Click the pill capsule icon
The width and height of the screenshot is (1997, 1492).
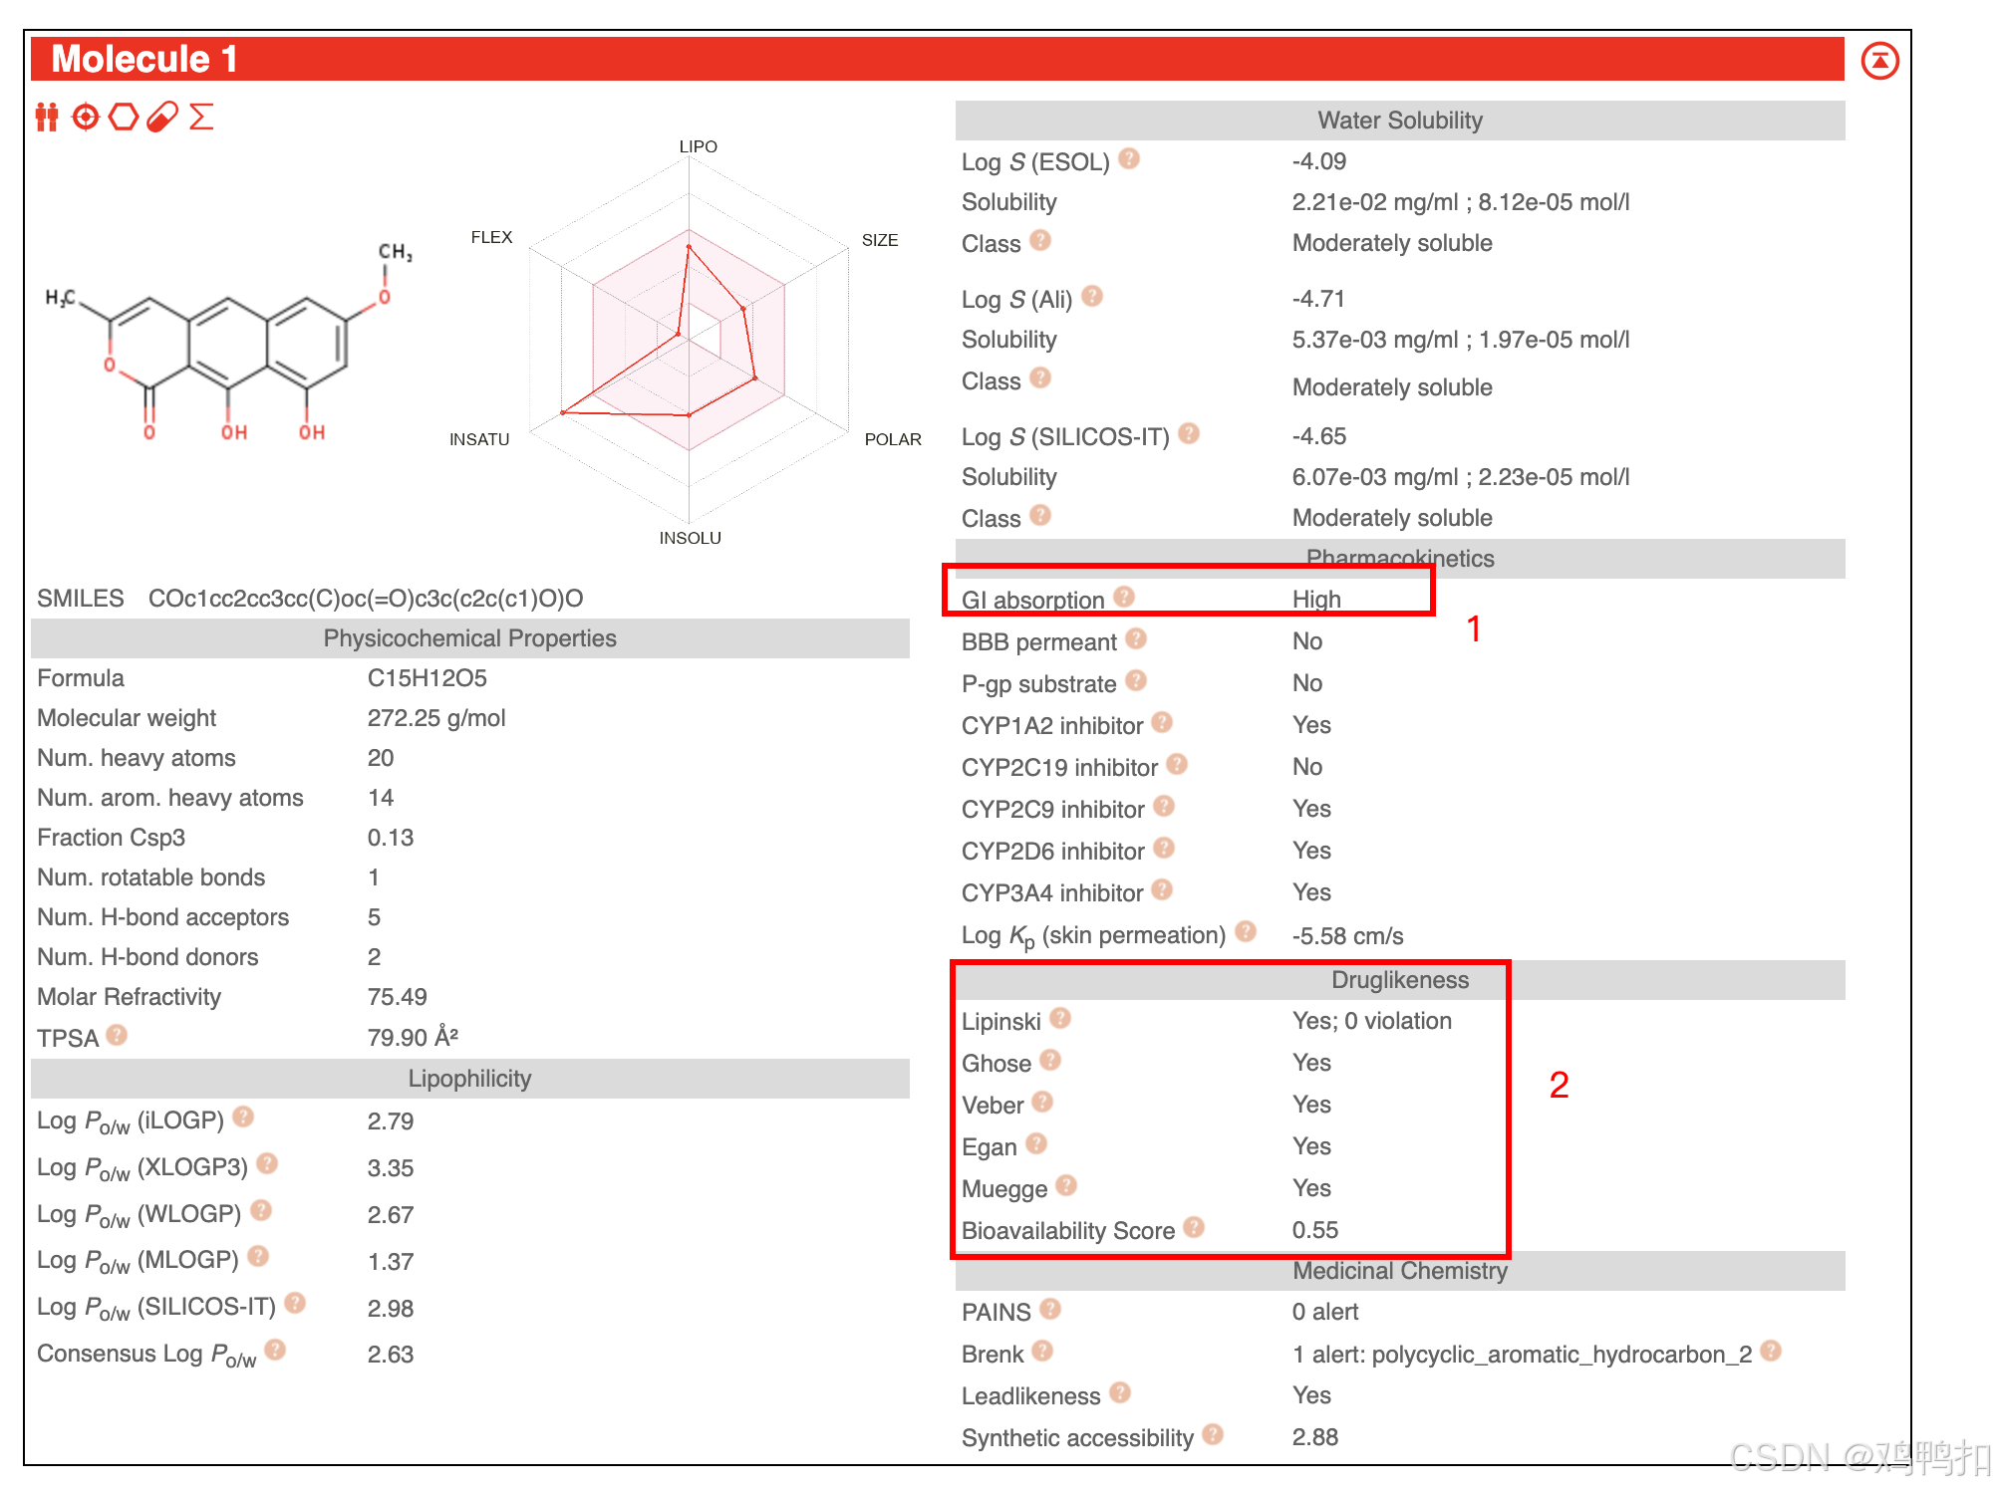coord(162,118)
